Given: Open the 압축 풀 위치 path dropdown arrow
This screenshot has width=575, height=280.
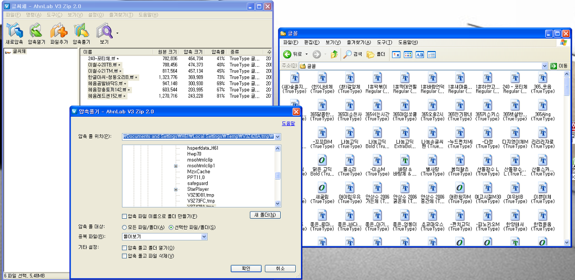Looking at the screenshot, I should click(x=278, y=136).
